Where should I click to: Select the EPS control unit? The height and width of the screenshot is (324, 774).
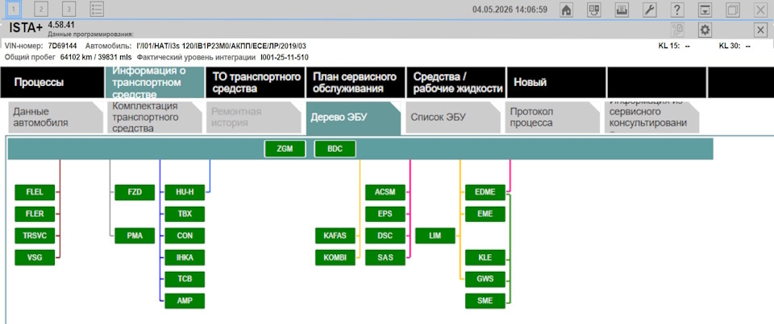pyautogui.click(x=385, y=214)
